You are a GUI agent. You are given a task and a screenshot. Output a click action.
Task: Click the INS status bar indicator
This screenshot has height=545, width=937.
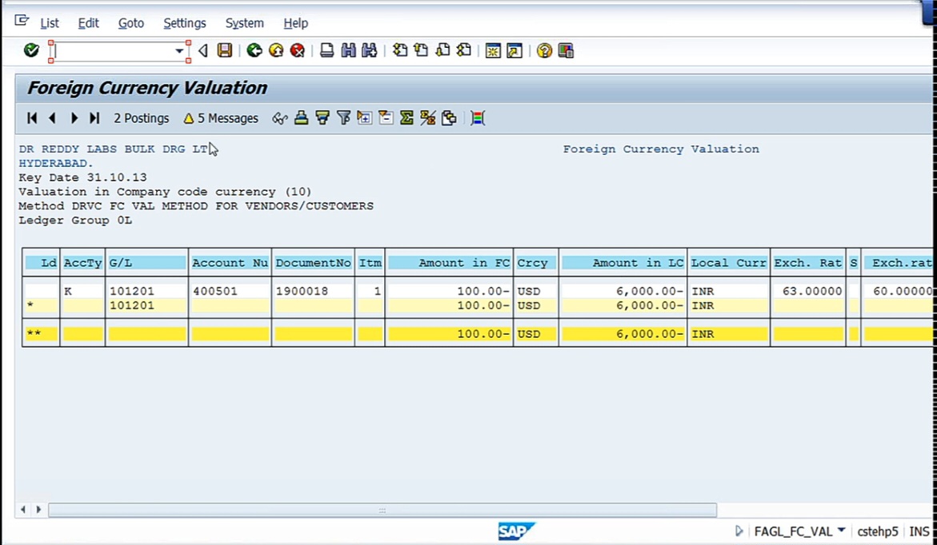(919, 531)
